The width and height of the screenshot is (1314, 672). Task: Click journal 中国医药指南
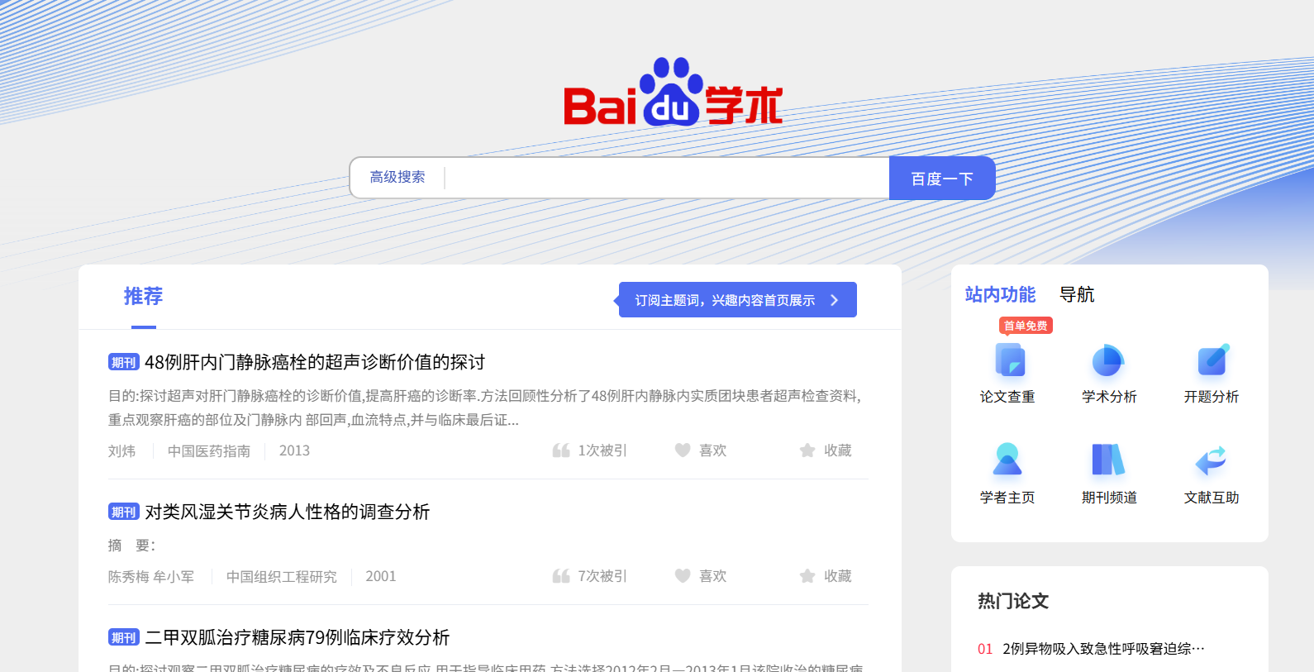(209, 450)
